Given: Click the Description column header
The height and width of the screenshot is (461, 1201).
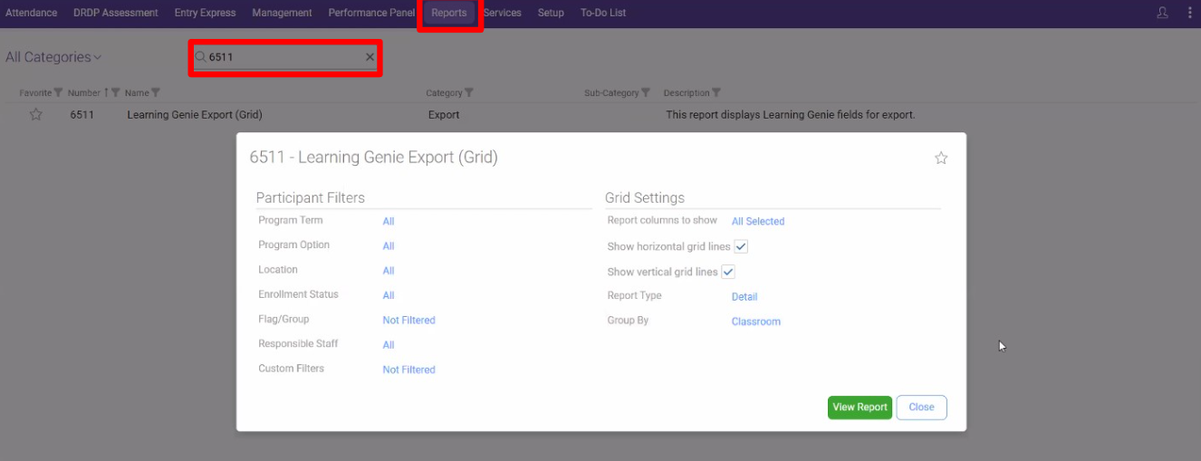Looking at the screenshot, I should pos(687,92).
